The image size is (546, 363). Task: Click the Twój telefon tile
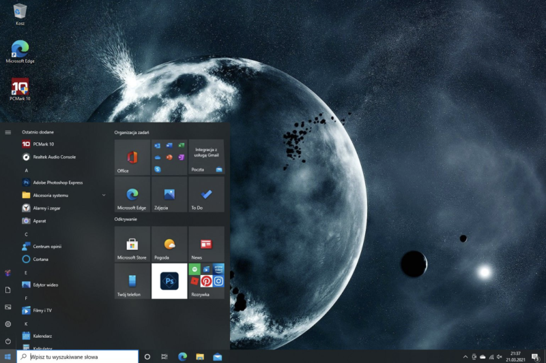point(132,281)
